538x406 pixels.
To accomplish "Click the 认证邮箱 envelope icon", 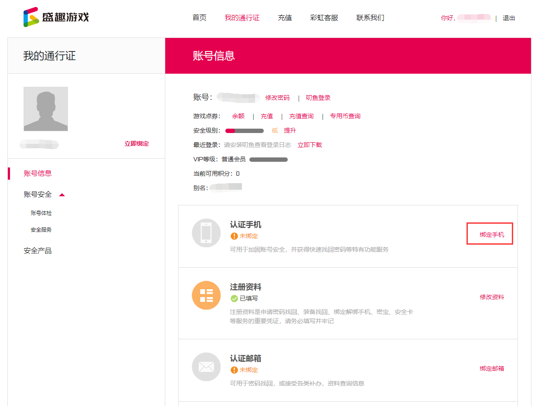I will [206, 367].
